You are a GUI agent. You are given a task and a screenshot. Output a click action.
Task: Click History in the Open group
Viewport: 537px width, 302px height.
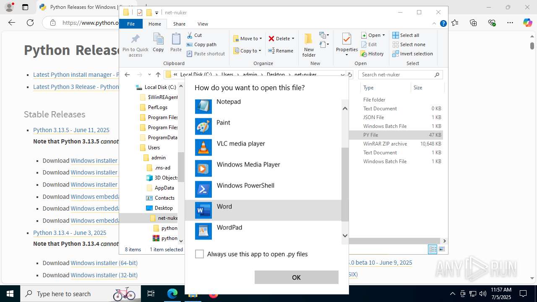tap(372, 54)
